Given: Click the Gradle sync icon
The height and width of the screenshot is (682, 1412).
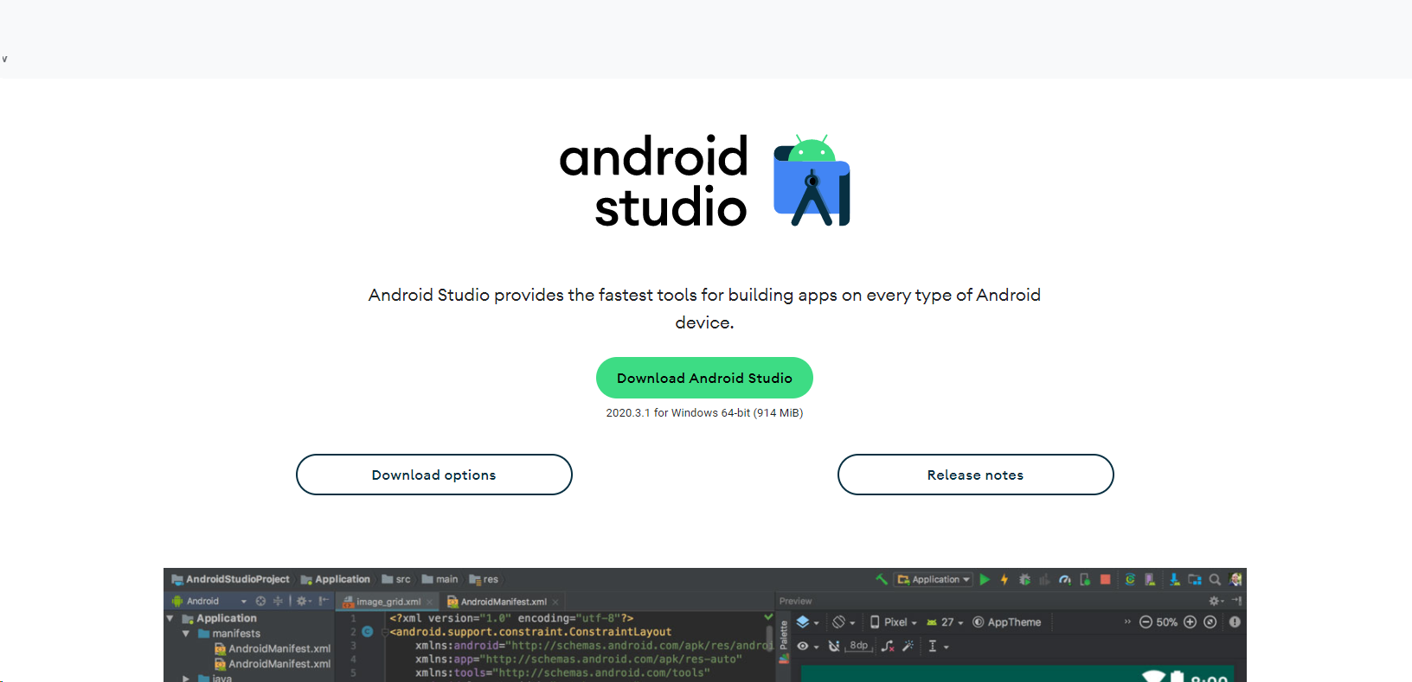Looking at the screenshot, I should [x=1130, y=579].
